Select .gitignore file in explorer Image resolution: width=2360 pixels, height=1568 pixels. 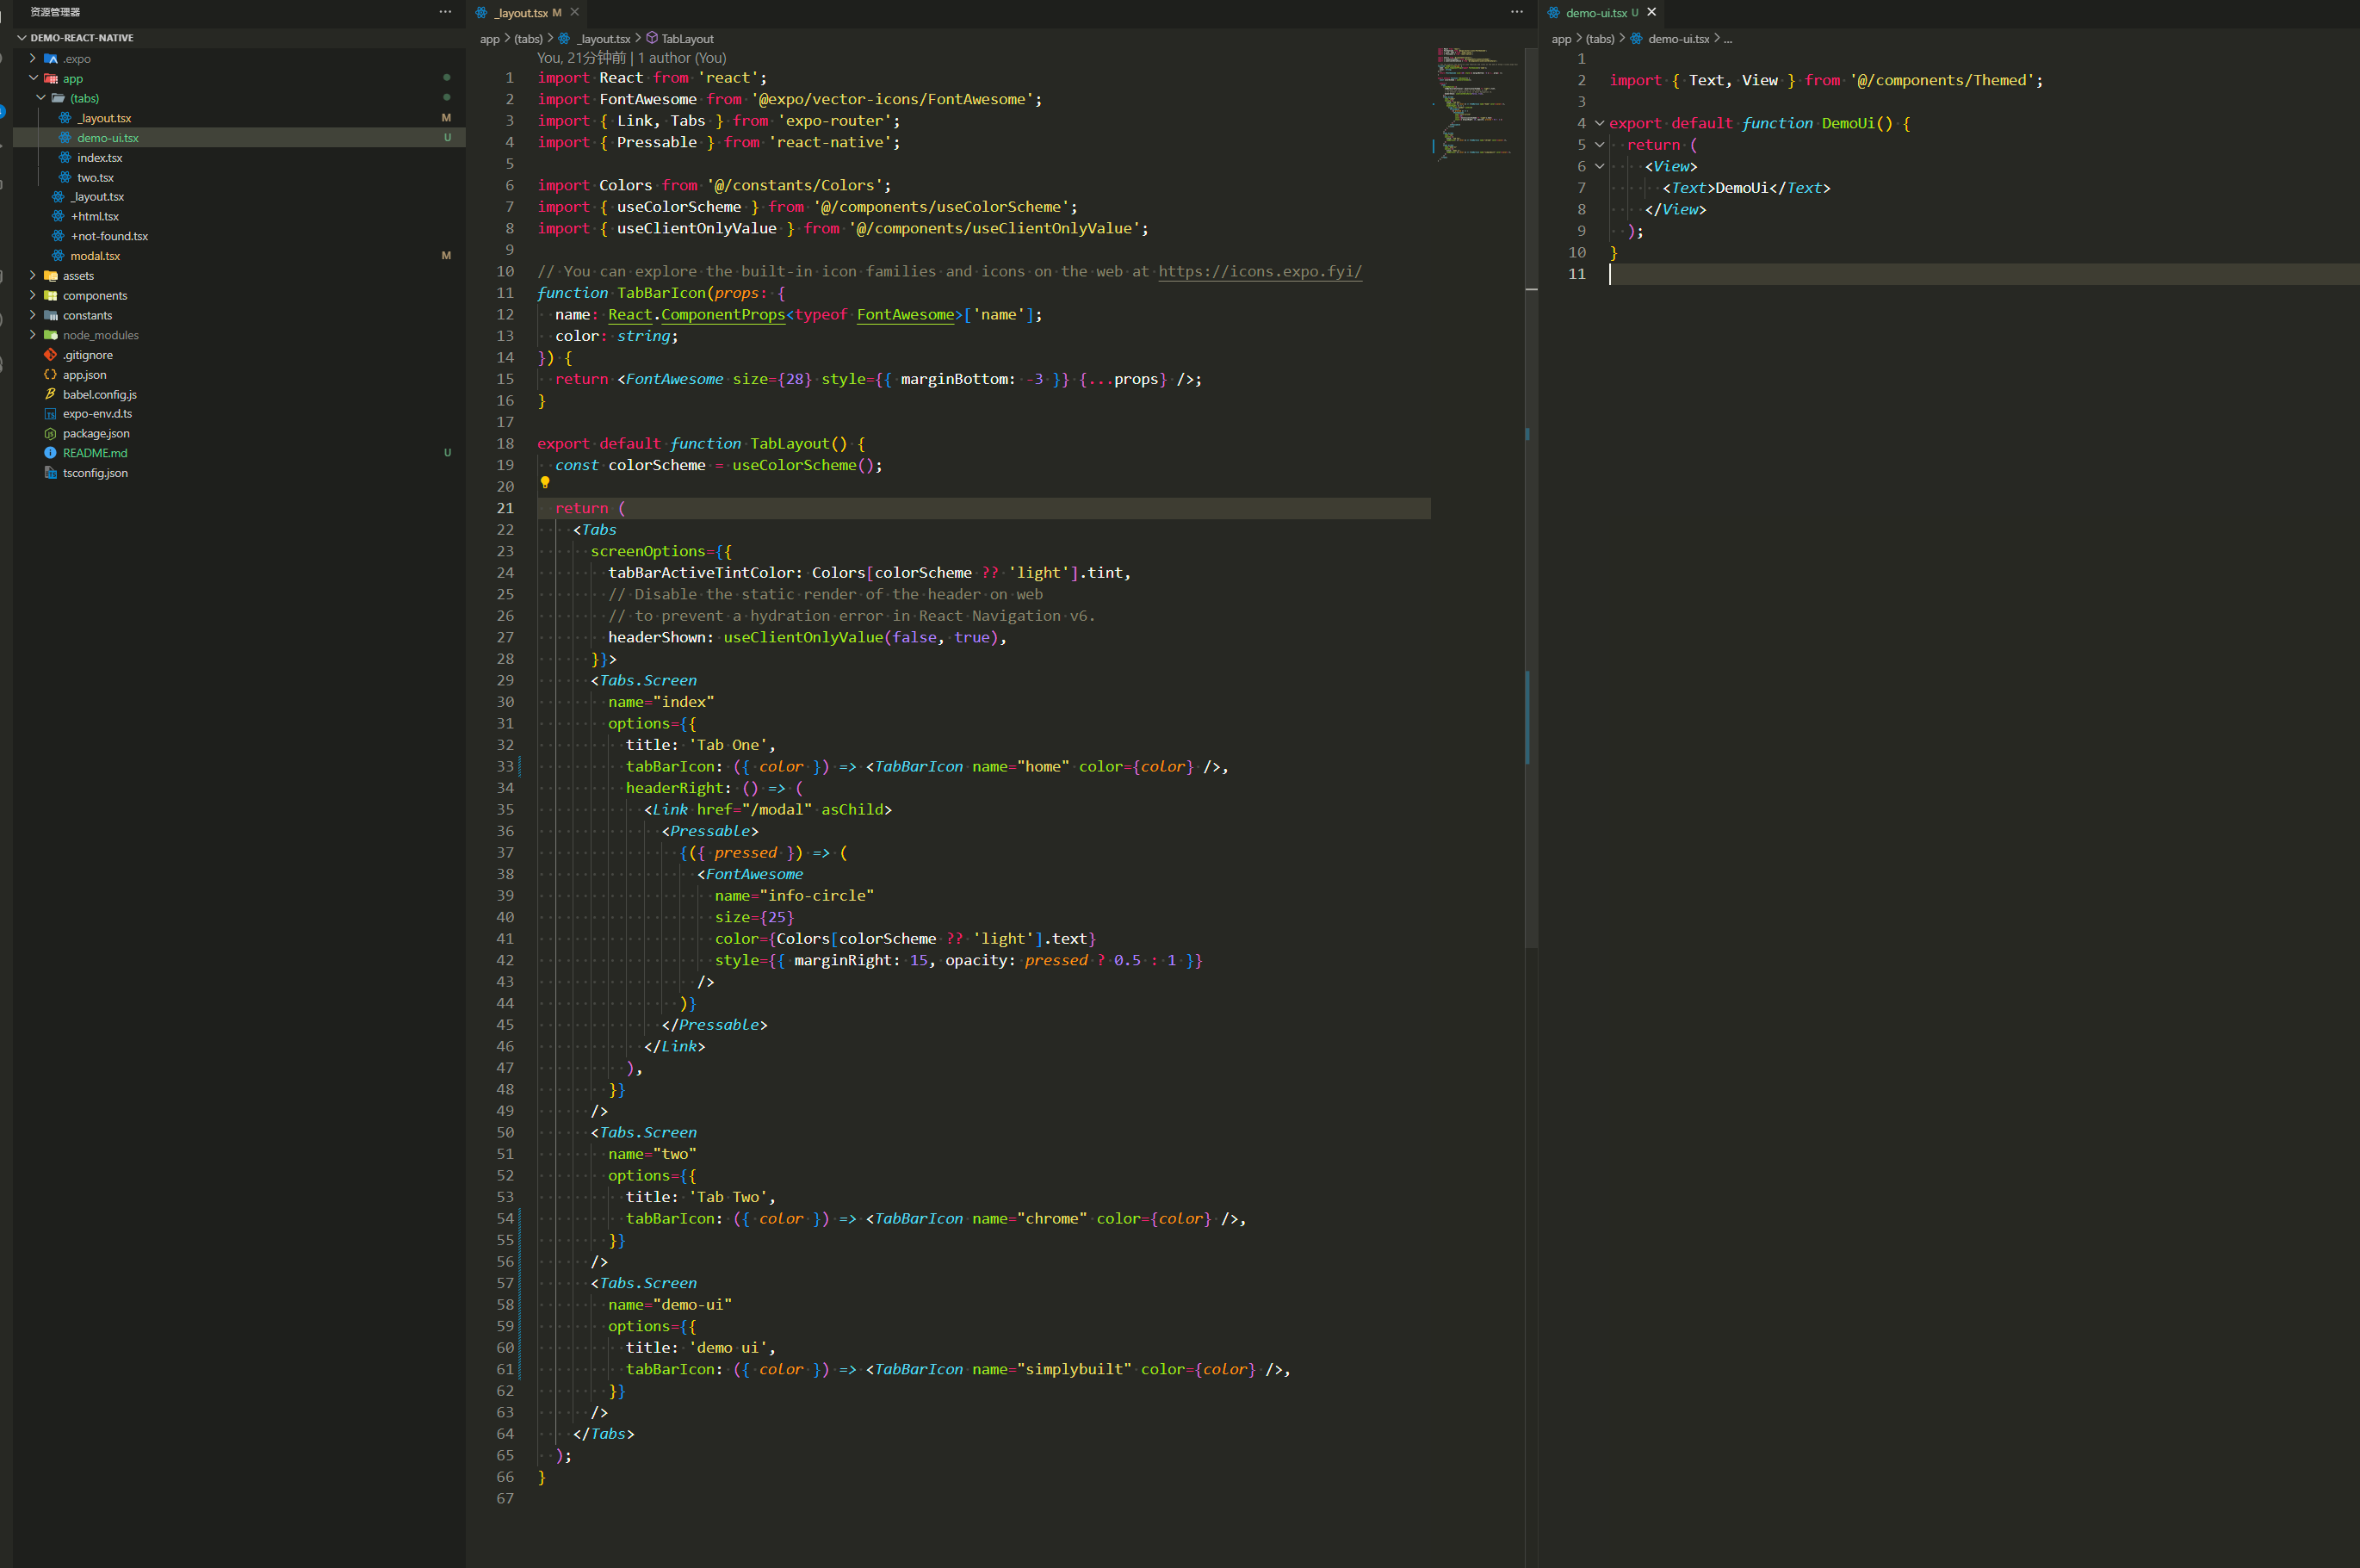(x=87, y=355)
